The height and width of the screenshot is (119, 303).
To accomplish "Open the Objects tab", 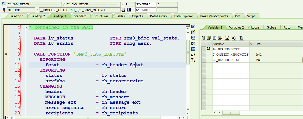I will tap(137, 16).
